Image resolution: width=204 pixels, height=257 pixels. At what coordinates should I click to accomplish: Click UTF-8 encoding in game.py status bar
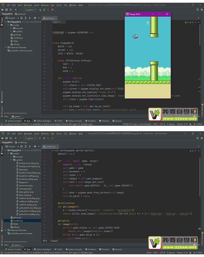pos(162,124)
